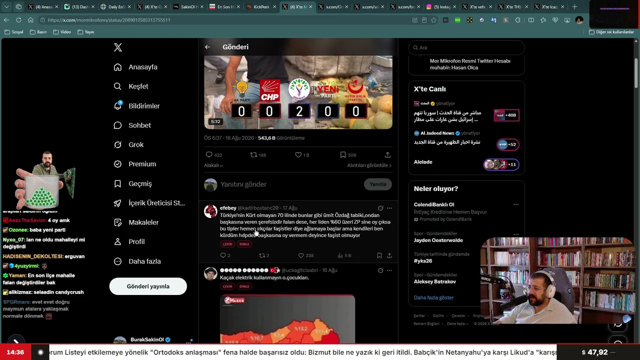
Task: Open Geçmiş bookmarks in the sidebar
Action: point(132,183)
